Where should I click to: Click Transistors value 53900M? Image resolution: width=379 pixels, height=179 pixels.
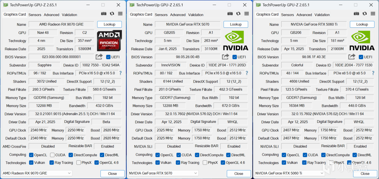click(85, 49)
